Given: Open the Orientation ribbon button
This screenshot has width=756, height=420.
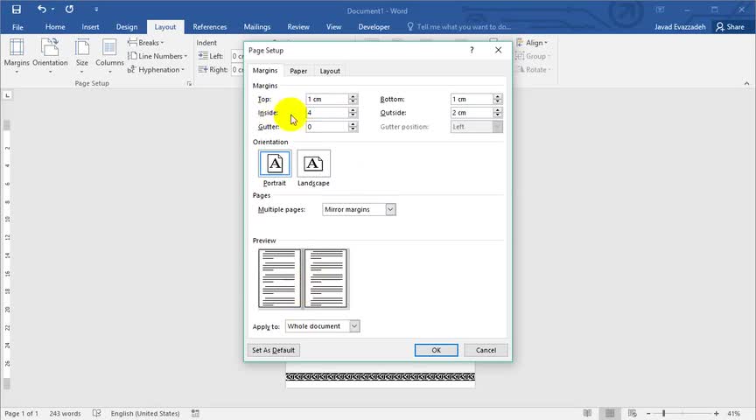Looking at the screenshot, I should click(x=50, y=56).
